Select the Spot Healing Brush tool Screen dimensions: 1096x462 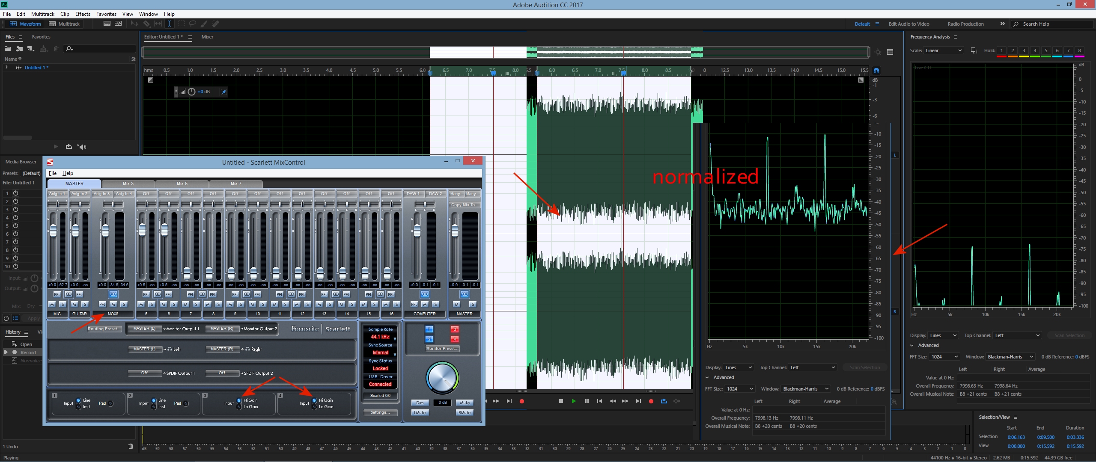click(216, 24)
